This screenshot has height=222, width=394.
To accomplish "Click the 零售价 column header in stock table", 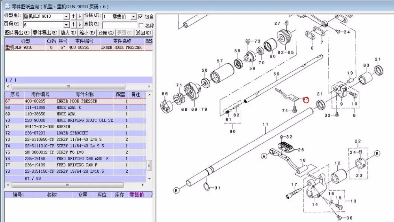I will pos(136,195).
